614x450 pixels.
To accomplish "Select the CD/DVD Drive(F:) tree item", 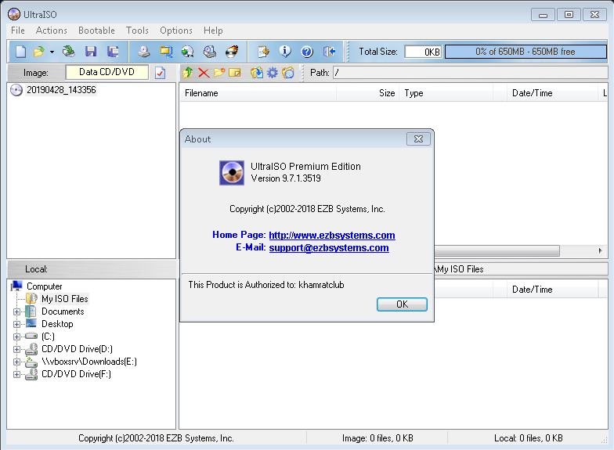I will 76,374.
